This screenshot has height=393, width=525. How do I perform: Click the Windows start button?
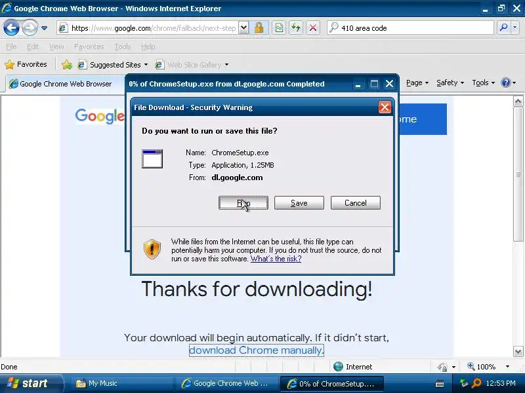31,383
